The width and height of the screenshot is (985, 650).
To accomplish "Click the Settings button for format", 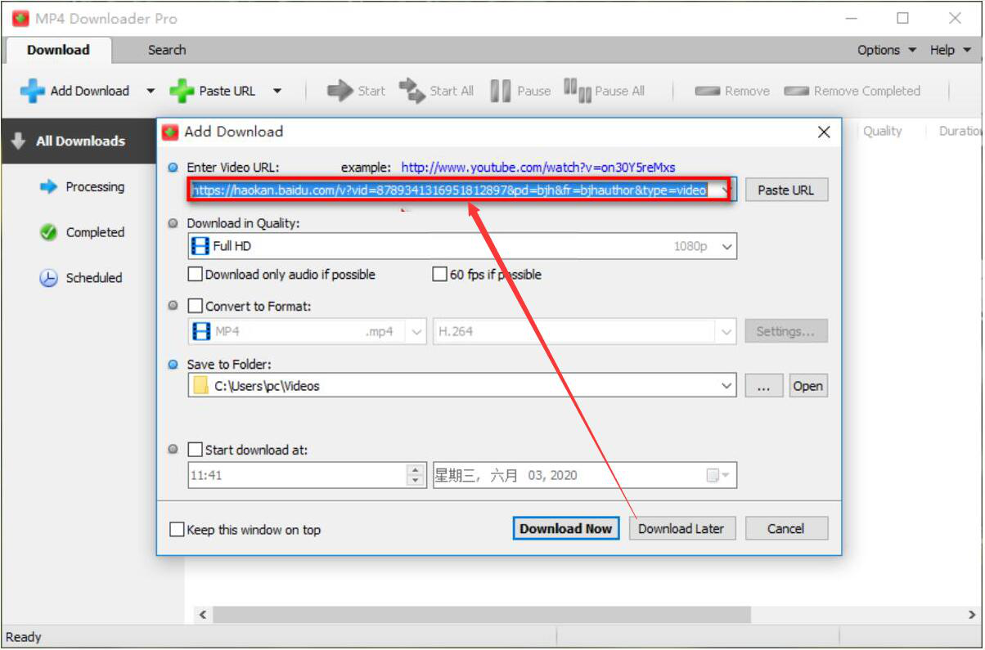I will coord(786,331).
